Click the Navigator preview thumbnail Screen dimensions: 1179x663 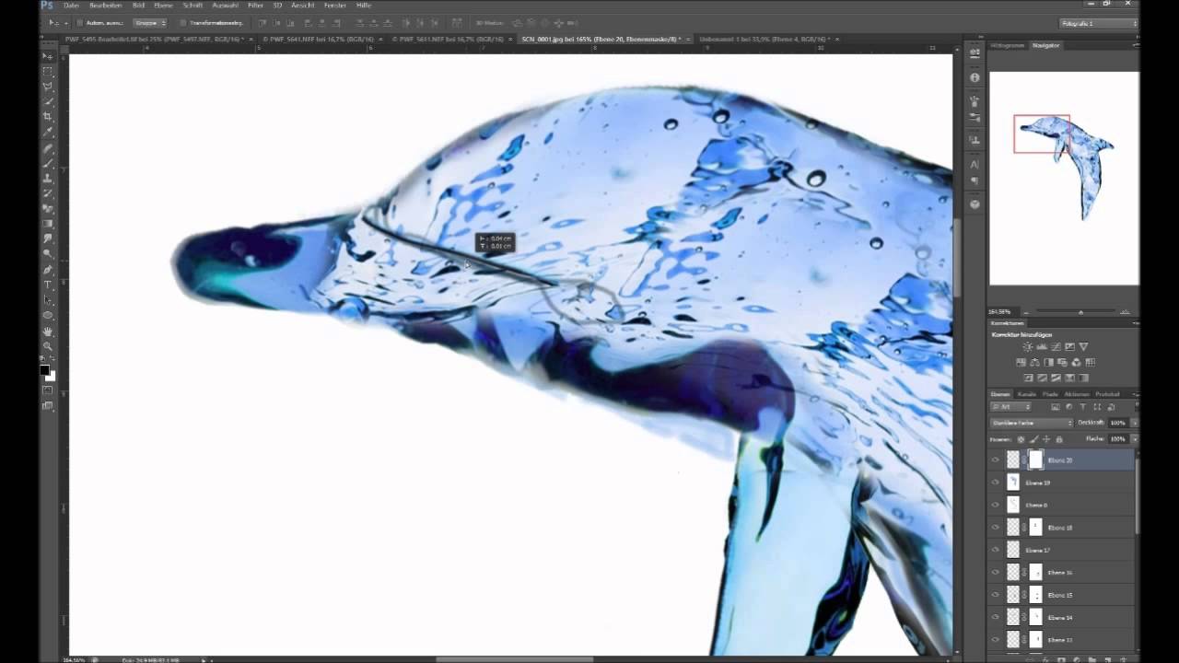tap(1064, 178)
